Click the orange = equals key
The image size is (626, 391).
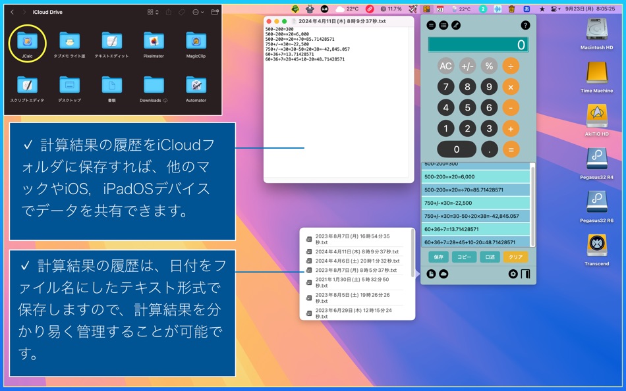point(511,149)
